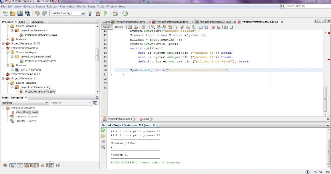The image size is (331, 174).
Task: Switch to the ProjectPertemuanIVII.java tab
Action: coord(172,22)
